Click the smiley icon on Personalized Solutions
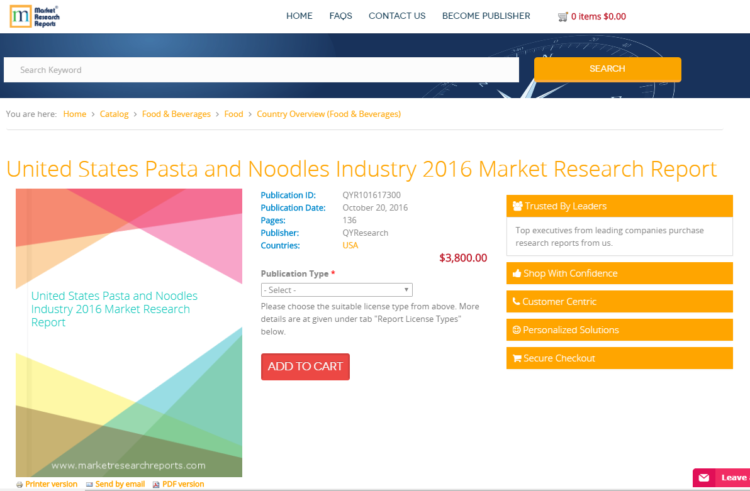Image resolution: width=750 pixels, height=491 pixels. click(x=517, y=329)
